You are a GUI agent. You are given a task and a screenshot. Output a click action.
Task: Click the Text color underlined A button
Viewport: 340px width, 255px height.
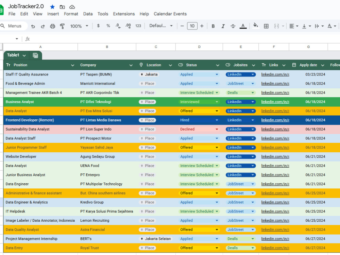coord(243,26)
